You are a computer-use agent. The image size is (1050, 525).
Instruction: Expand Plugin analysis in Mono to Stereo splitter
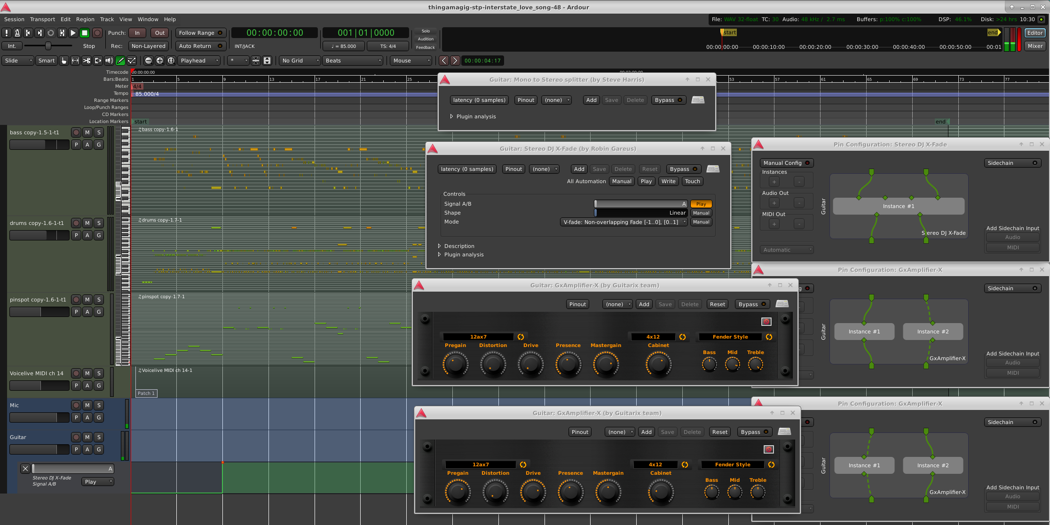(x=475, y=116)
